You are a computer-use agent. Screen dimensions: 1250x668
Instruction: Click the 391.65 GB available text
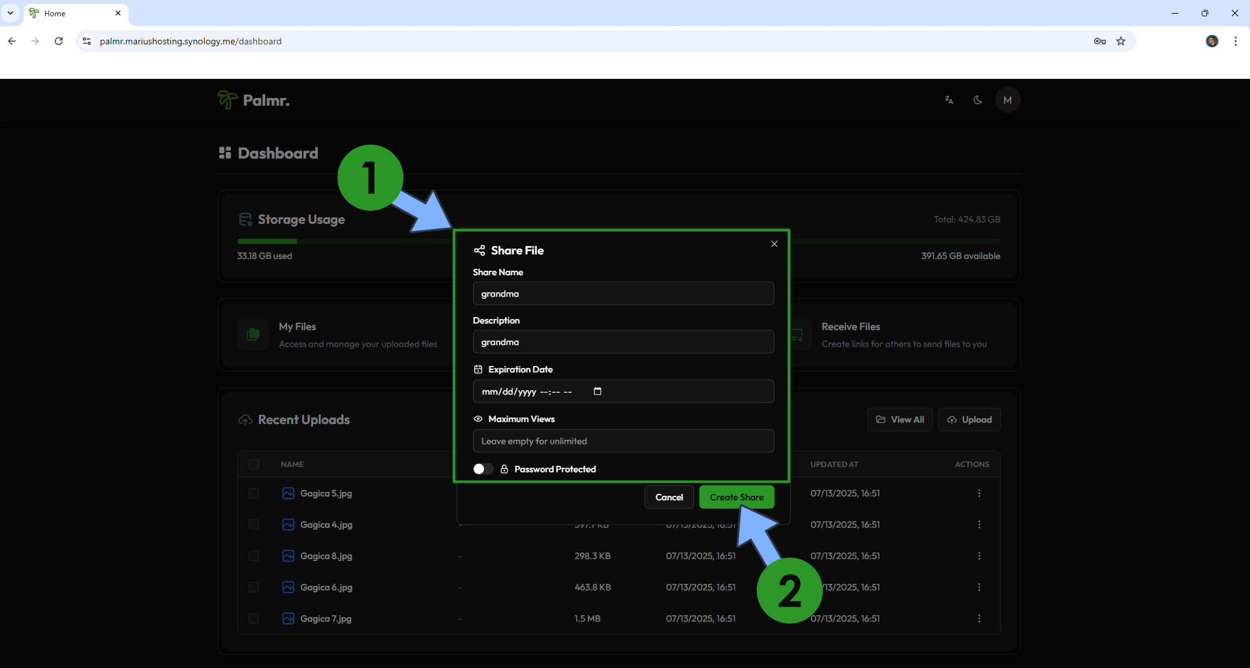[x=960, y=256]
